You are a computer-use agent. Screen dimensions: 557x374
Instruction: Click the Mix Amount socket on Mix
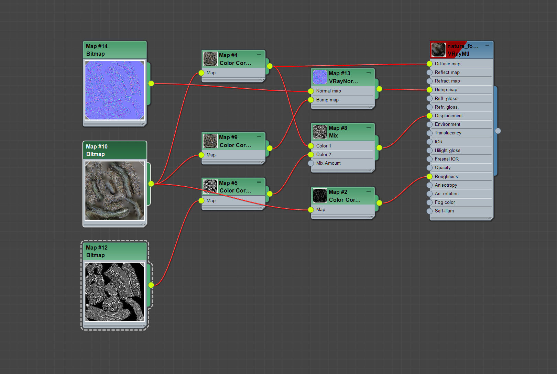click(x=311, y=163)
